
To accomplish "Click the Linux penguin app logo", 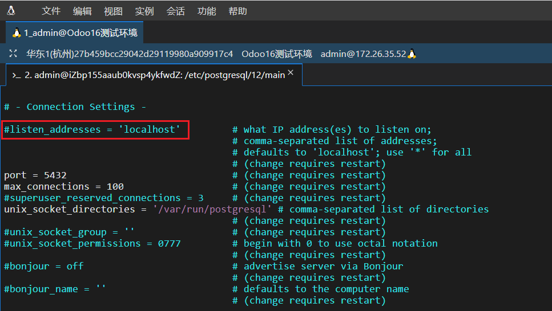I will tap(11, 11).
